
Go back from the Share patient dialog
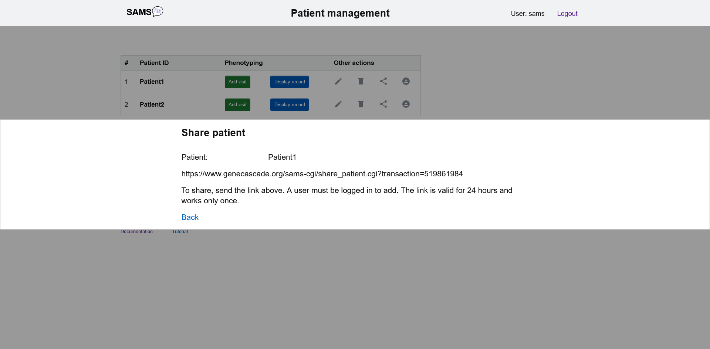click(190, 217)
